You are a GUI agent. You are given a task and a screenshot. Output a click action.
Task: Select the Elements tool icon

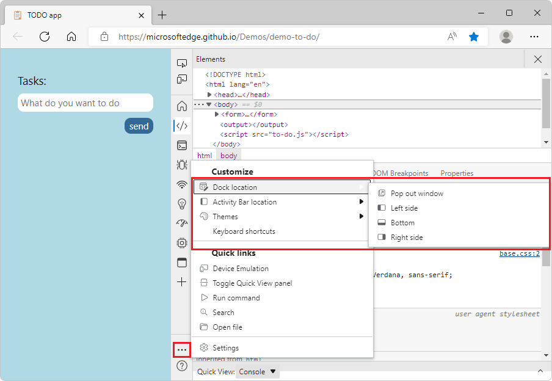click(181, 126)
